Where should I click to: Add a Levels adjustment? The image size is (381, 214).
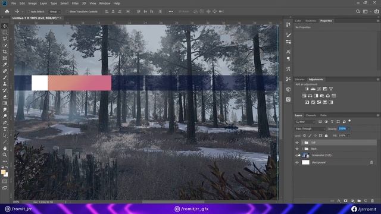313,89
